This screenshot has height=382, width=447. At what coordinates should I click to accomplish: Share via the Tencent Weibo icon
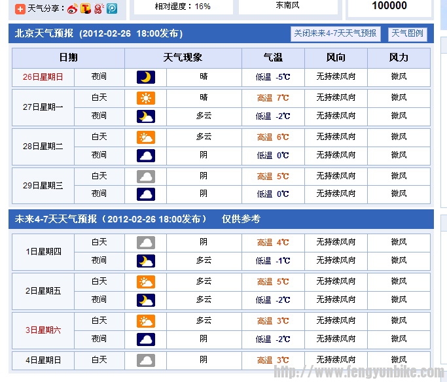[x=86, y=9]
